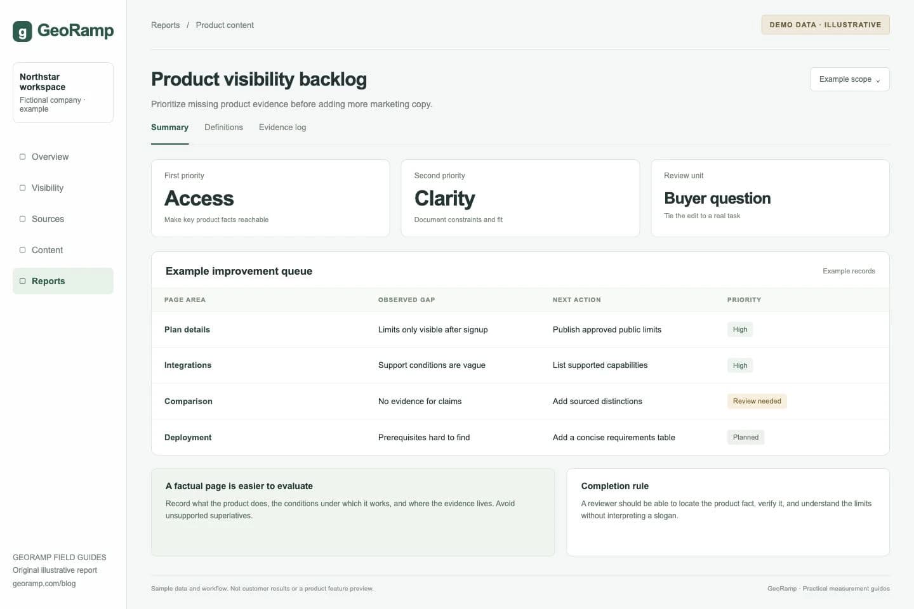Click the Visibility sidebar icon
914x609 pixels.
tap(23, 188)
